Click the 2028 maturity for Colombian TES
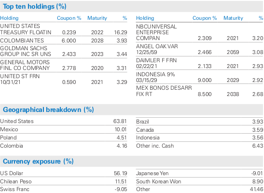Viewport: 264px width, 193px height. click(x=97, y=41)
